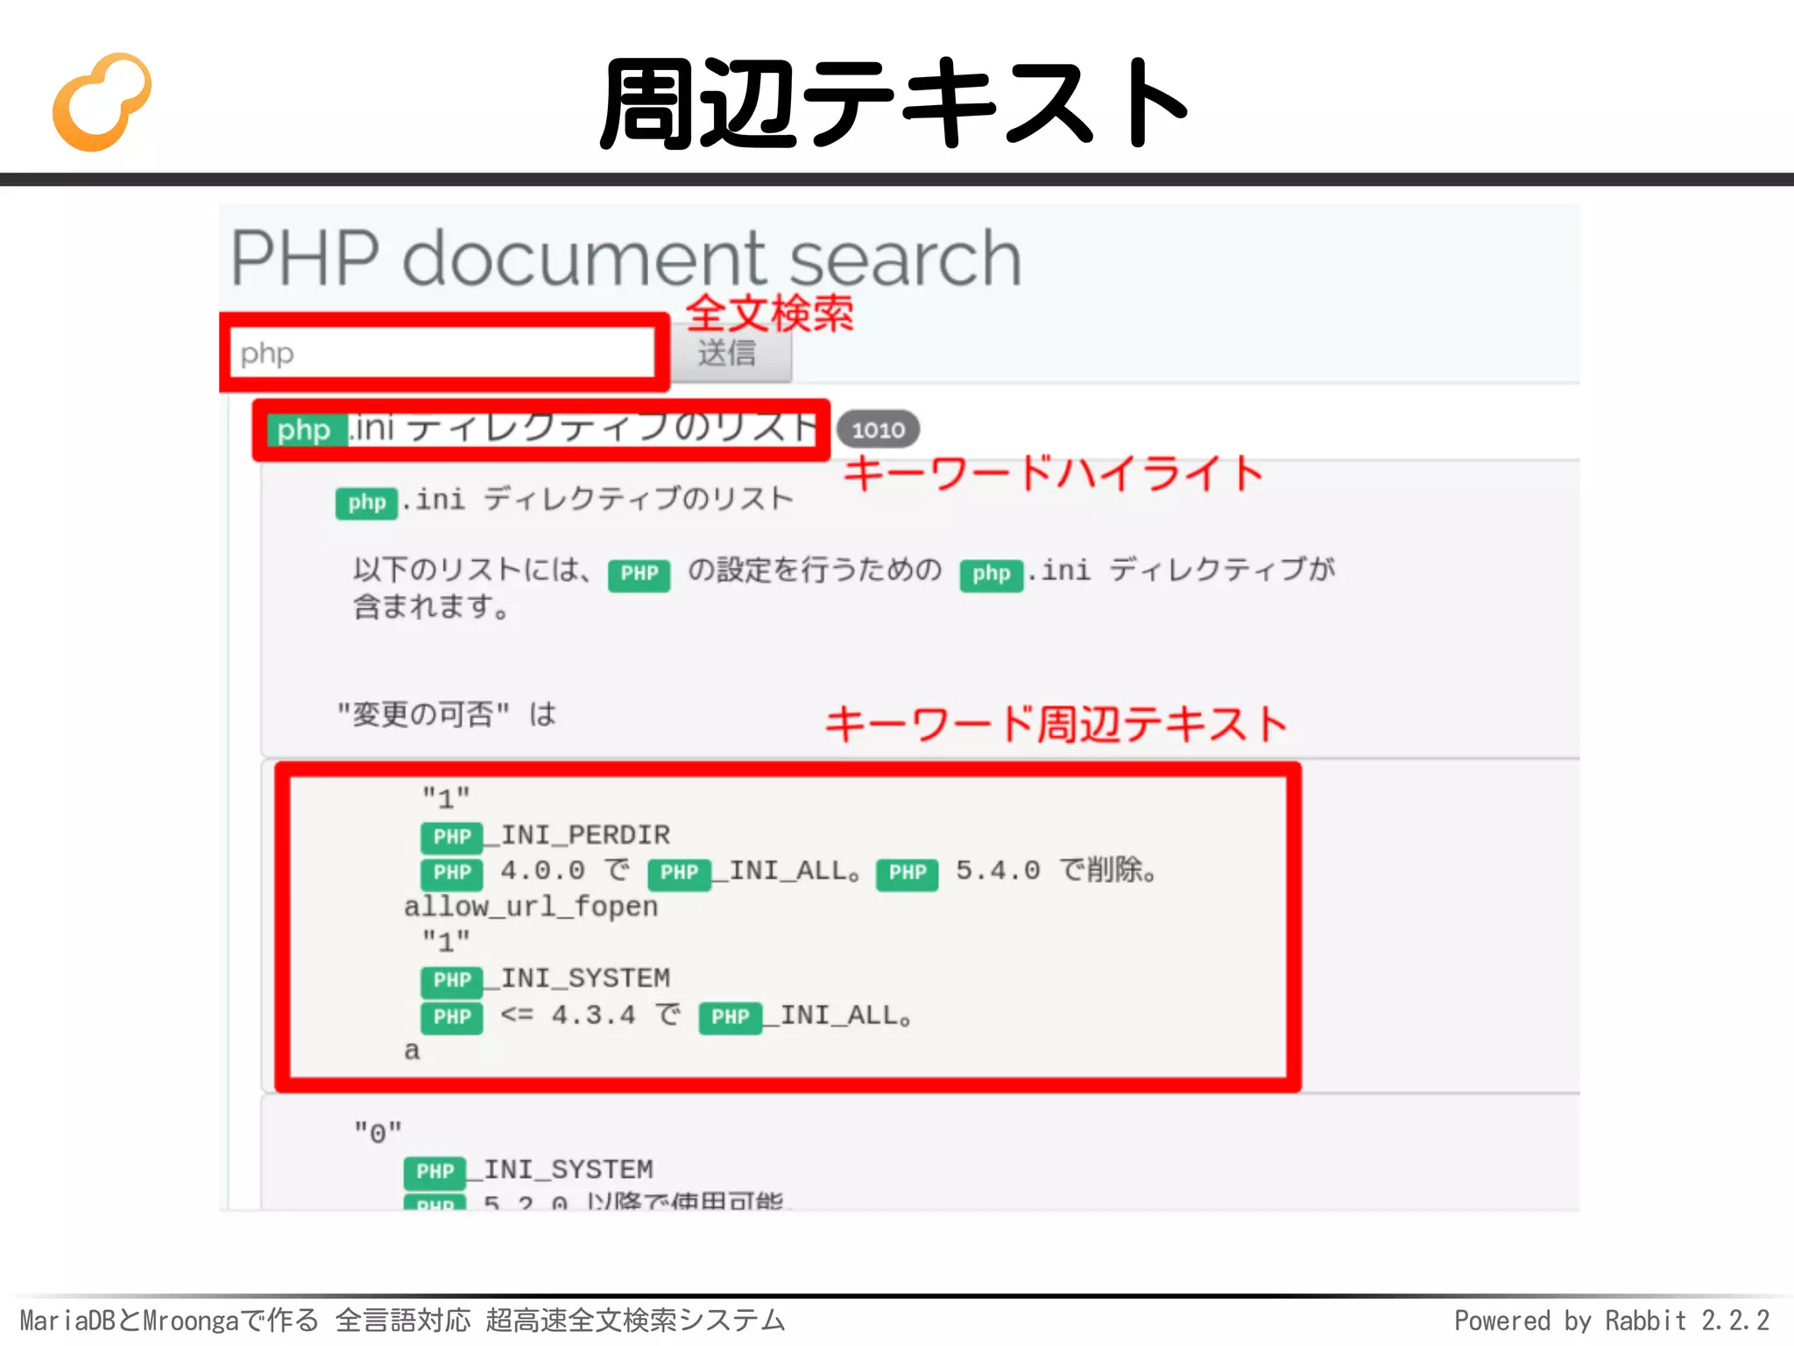Click the 5.4.0 で削除。 text
The width and height of the screenshot is (1794, 1346).
coord(1056,870)
